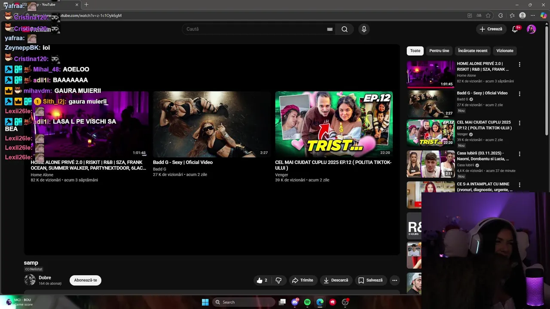This screenshot has width=550, height=309.
Task: Open options for CE S-A INTAMPLAT CU MINE video
Action: click(519, 185)
